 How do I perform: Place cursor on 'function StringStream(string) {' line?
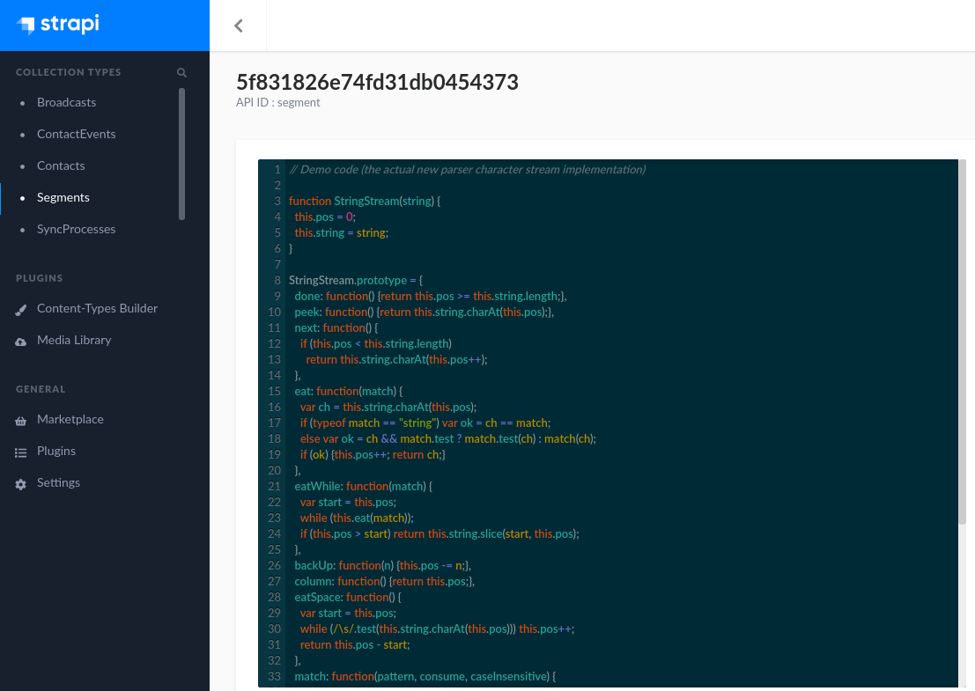click(x=365, y=202)
